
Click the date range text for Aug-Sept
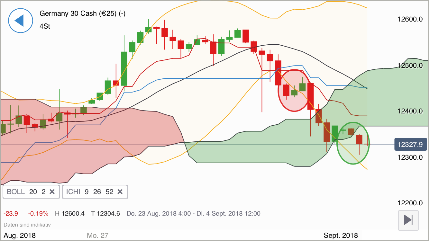click(193, 213)
